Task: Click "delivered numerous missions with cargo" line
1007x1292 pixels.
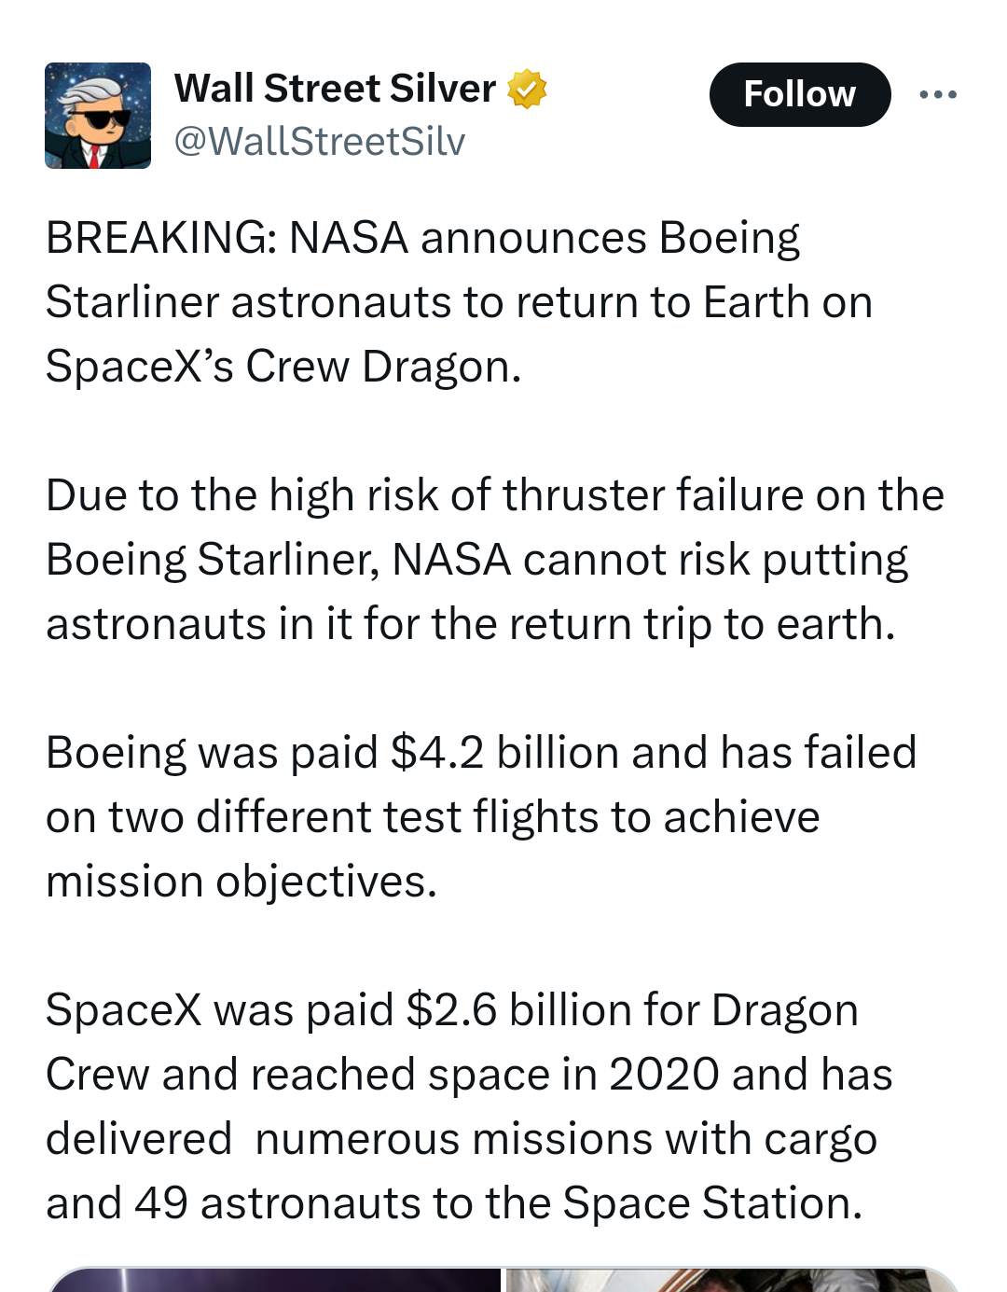Action: pyautogui.click(x=462, y=1139)
